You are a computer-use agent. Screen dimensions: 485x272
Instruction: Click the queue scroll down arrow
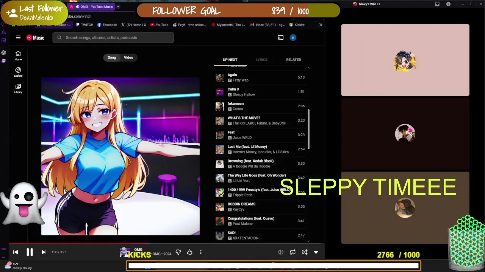pyautogui.click(x=308, y=241)
